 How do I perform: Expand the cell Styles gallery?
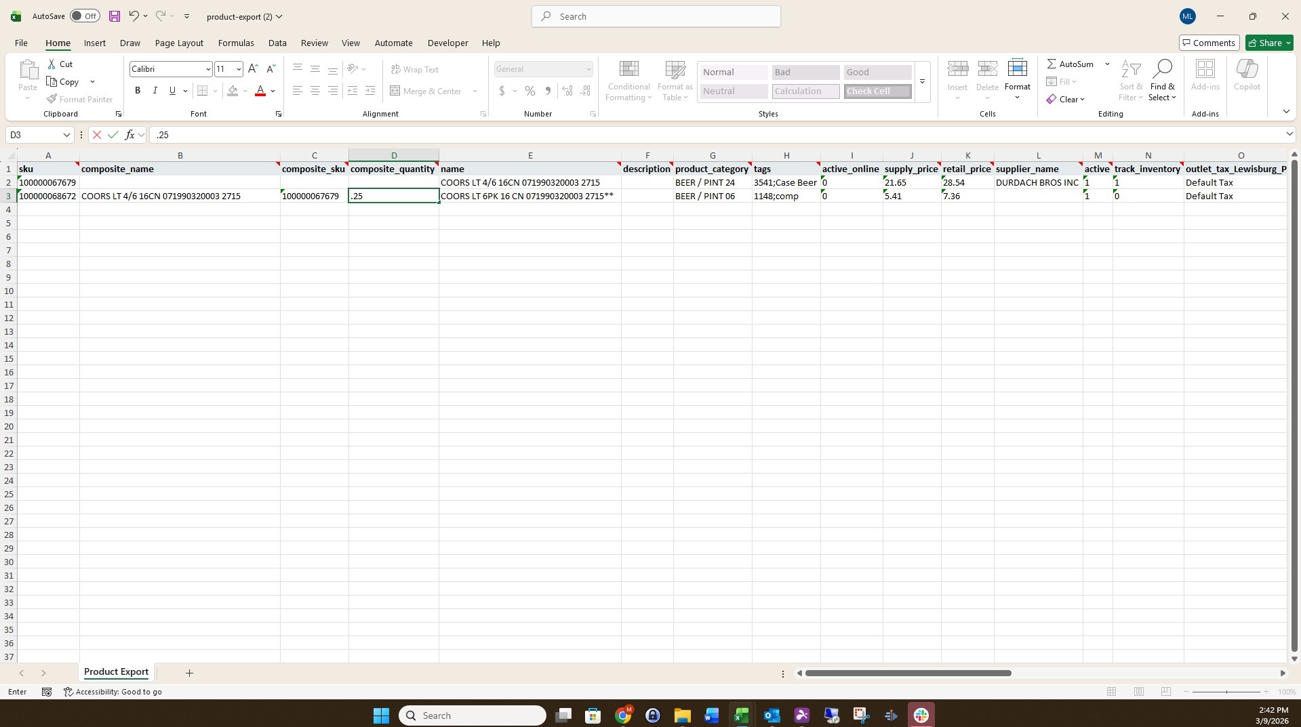pyautogui.click(x=922, y=81)
